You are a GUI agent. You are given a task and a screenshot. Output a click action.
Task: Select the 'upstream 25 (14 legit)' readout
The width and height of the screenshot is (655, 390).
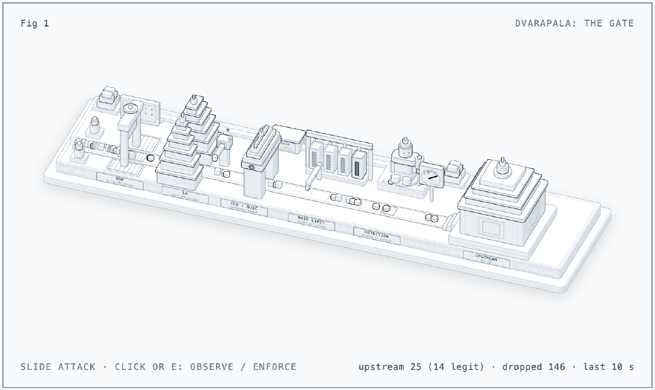(421, 366)
